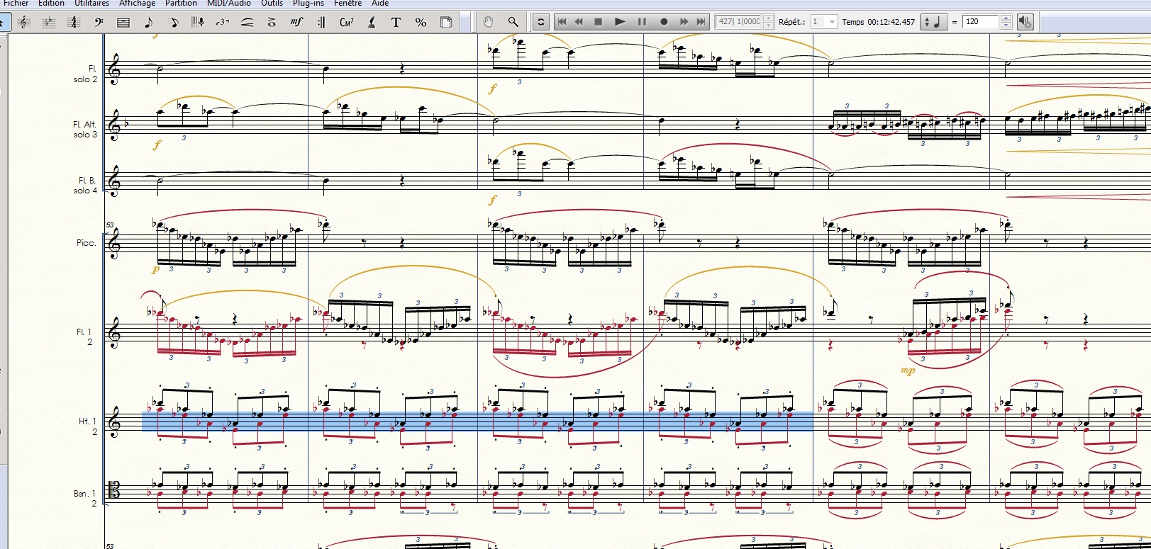This screenshot has height=549, width=1151.
Task: Increase tempo value with up arrow
Action: pos(1006,18)
